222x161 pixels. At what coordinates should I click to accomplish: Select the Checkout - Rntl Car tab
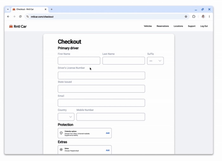[x=30, y=9]
